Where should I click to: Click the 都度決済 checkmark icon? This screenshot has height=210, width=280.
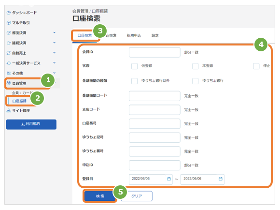pos(8,33)
